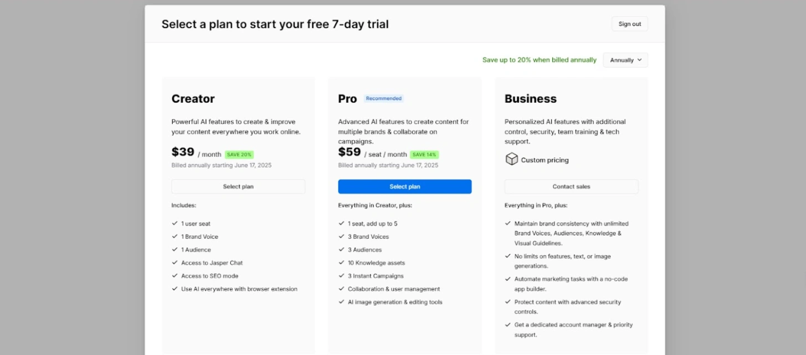The height and width of the screenshot is (355, 806).
Task: Click the SAVE 14% badge on Pro
Action: point(424,155)
